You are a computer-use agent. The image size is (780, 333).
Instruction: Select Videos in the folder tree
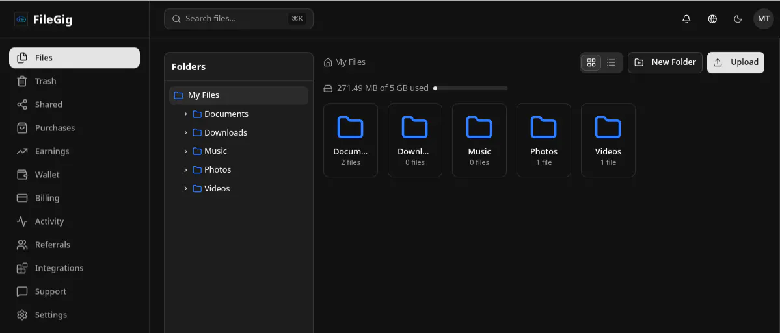tap(217, 189)
